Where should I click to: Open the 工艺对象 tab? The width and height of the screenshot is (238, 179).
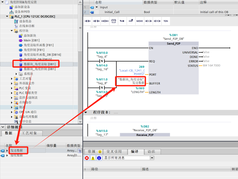(29, 133)
